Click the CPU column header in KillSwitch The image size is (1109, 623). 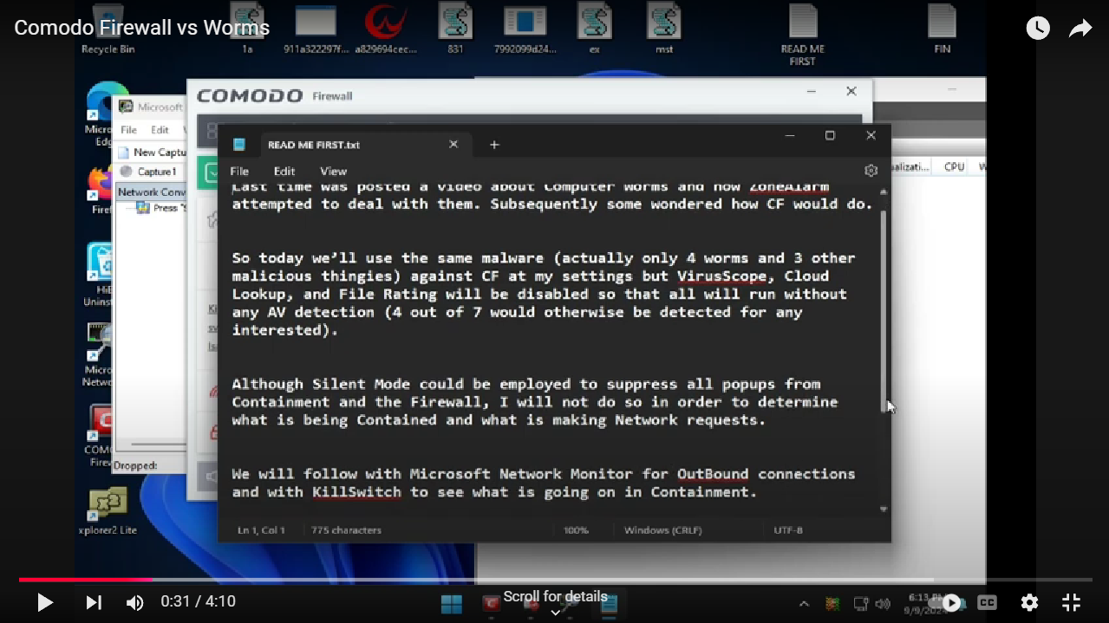(x=954, y=167)
